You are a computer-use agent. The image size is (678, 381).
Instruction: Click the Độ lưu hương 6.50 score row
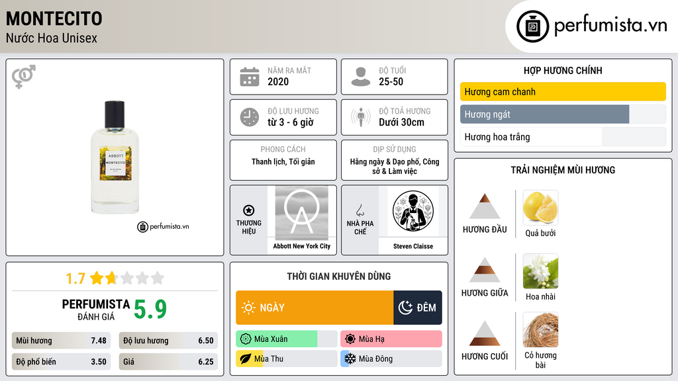click(168, 341)
